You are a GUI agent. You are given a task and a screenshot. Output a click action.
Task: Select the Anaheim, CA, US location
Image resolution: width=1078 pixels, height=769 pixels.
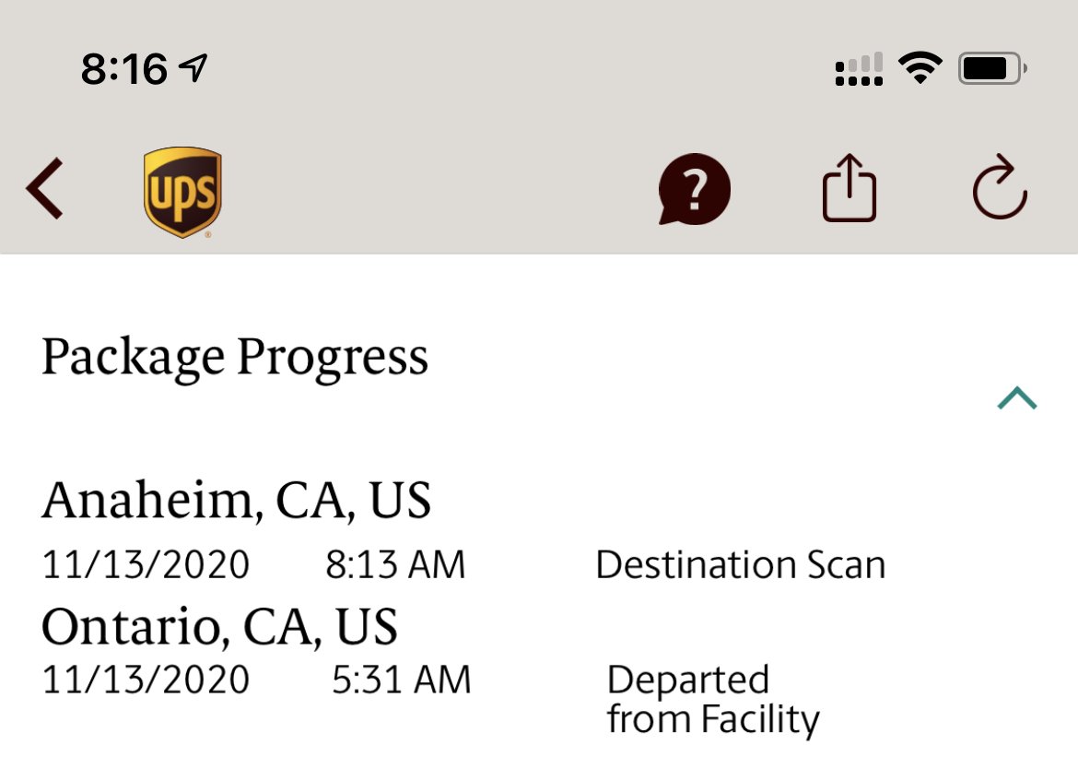click(x=237, y=500)
